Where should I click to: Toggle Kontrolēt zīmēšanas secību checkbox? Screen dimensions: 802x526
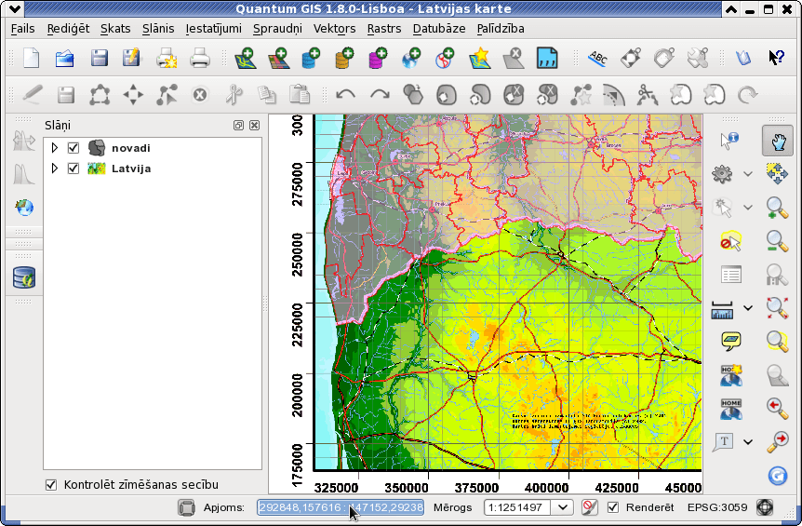tap(51, 484)
